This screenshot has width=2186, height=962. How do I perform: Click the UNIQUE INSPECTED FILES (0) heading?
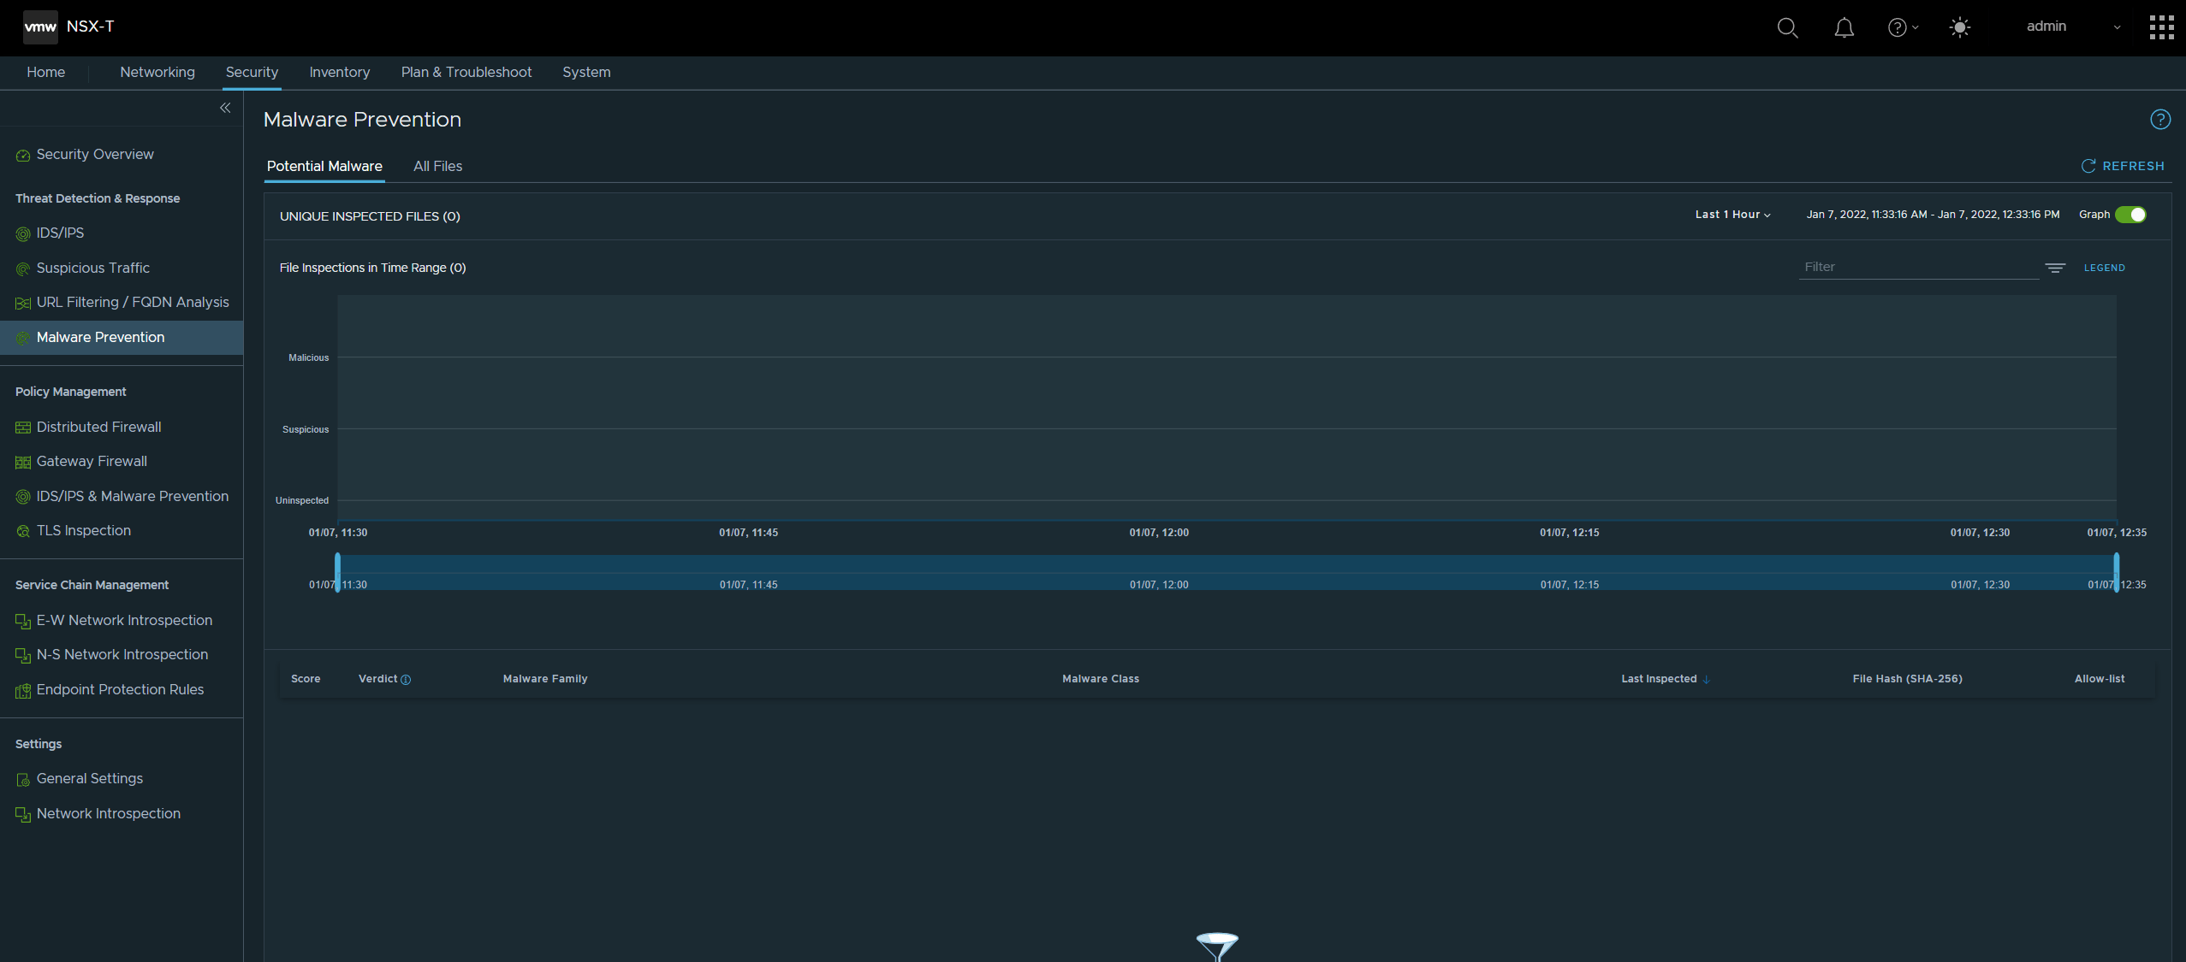370,216
